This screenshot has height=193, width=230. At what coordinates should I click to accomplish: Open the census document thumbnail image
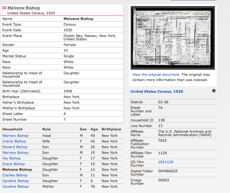coord(172,38)
